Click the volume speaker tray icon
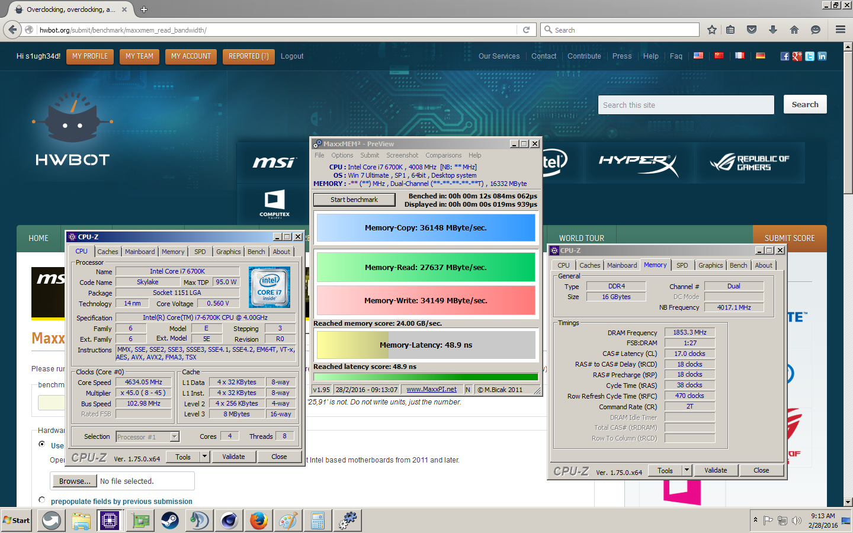853x533 pixels. coord(797,521)
